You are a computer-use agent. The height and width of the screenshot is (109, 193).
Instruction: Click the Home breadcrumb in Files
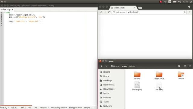tap(115, 66)
